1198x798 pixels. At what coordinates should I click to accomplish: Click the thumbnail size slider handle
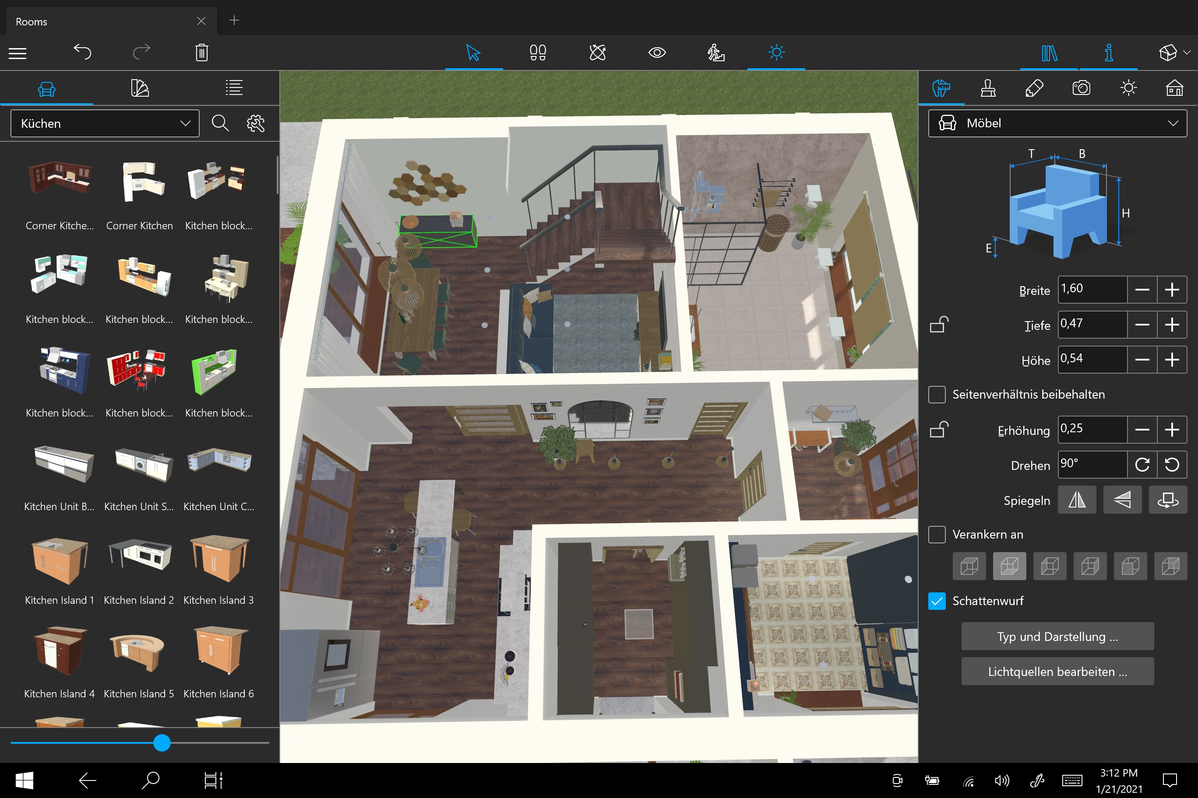[x=162, y=742]
